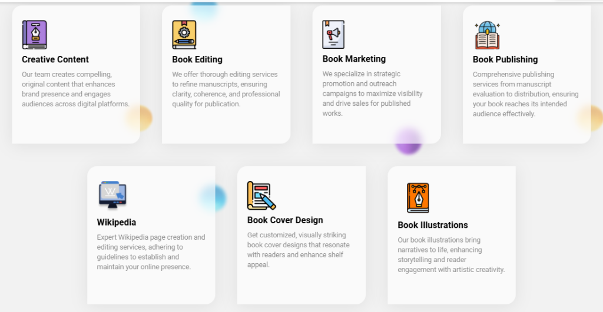Click the Book Marketing description paragraph

[x=372, y=93]
